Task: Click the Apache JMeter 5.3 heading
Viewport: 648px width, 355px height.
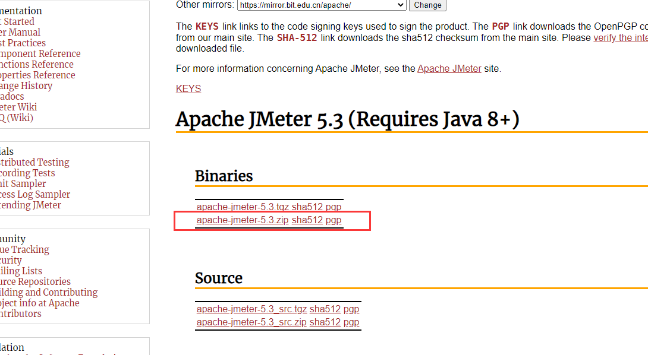Action: point(348,120)
